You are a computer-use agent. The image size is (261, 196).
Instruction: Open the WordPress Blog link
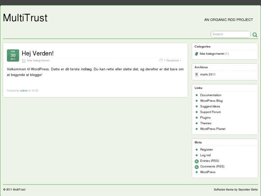click(211, 101)
